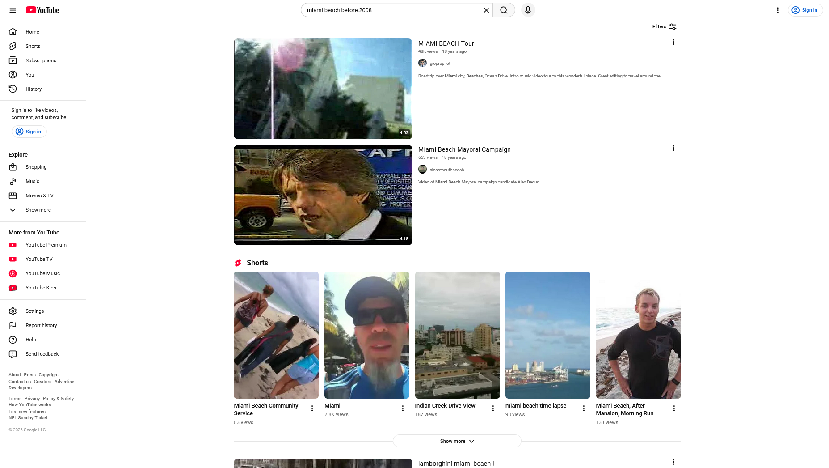
Task: Click the Terms footer link
Action: [x=15, y=399]
